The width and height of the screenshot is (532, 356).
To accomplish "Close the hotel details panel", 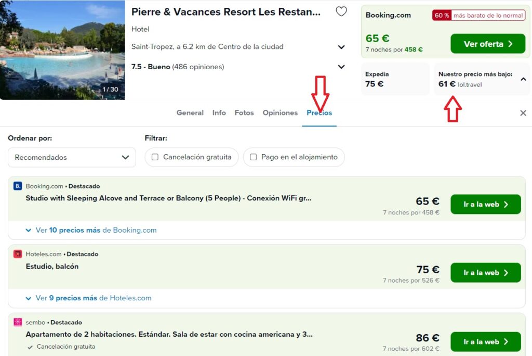I will [523, 113].
